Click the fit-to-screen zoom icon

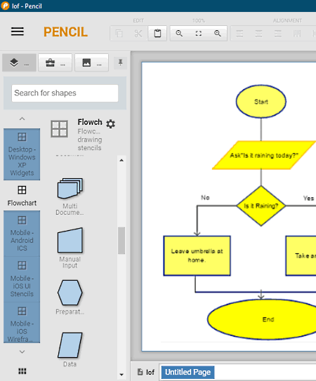coord(199,33)
